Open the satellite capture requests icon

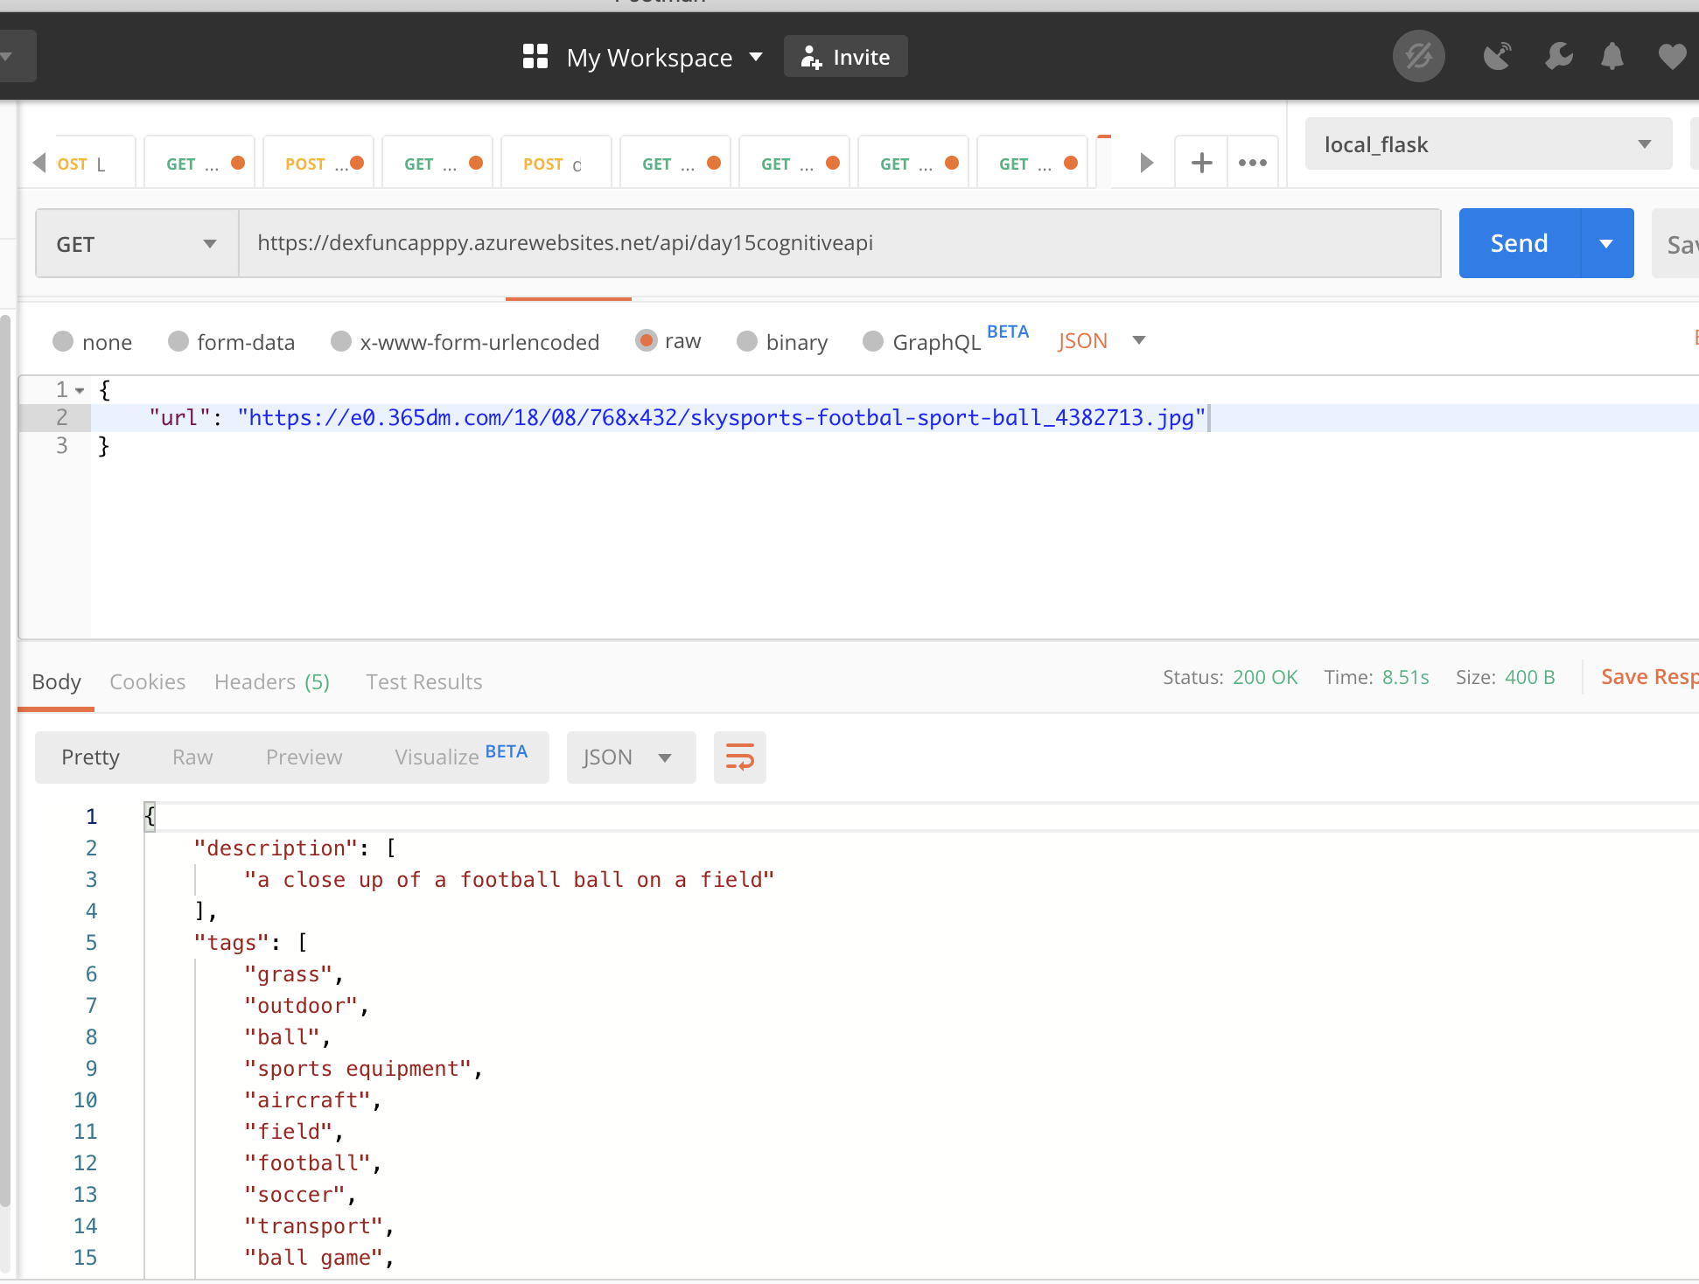click(x=1497, y=57)
